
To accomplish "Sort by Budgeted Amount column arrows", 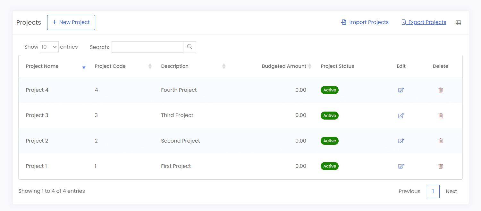I will 310,66.
